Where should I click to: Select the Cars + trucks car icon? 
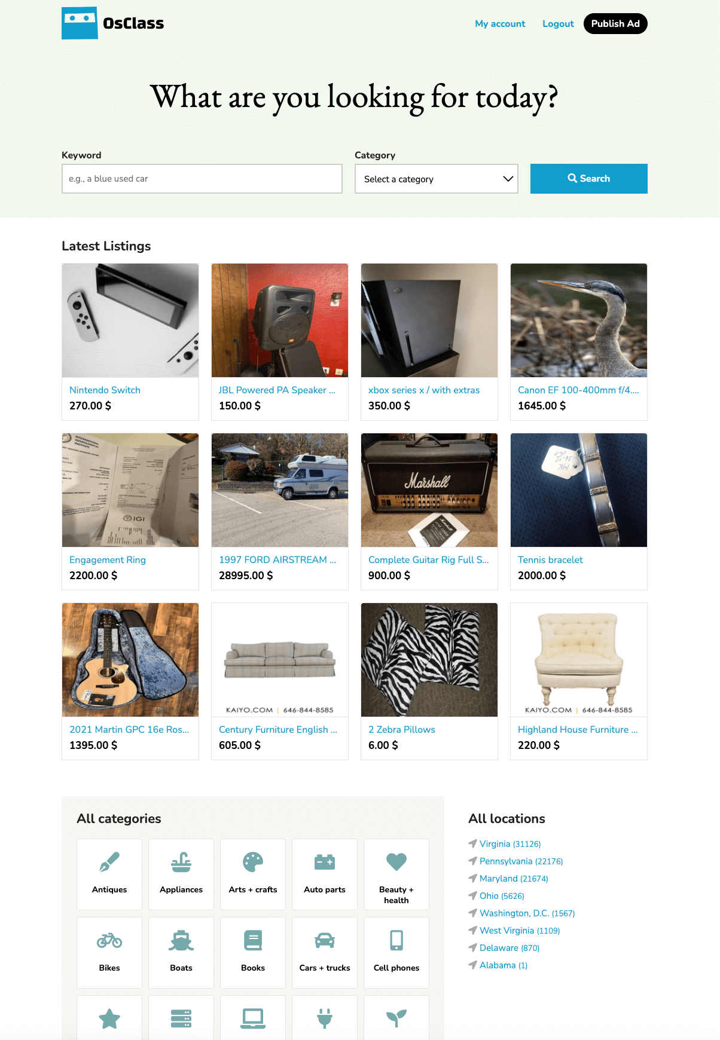[x=325, y=940]
